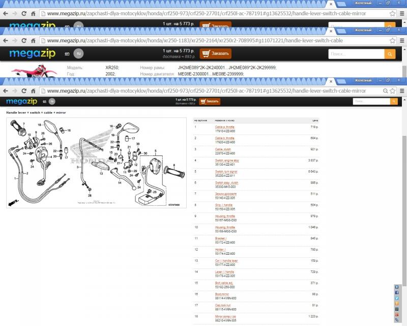The image size is (407, 326).
Task: Switch to 'en' language in the front window
Action: click(x=44, y=101)
